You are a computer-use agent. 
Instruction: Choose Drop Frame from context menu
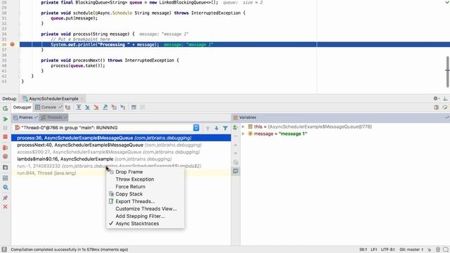click(x=145, y=171)
